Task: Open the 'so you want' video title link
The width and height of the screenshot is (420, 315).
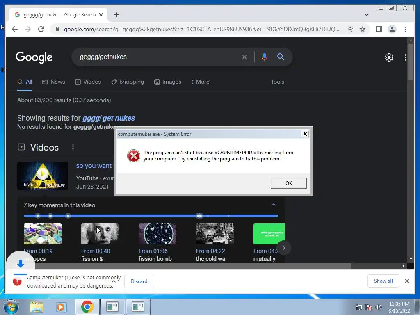Action: [94, 166]
